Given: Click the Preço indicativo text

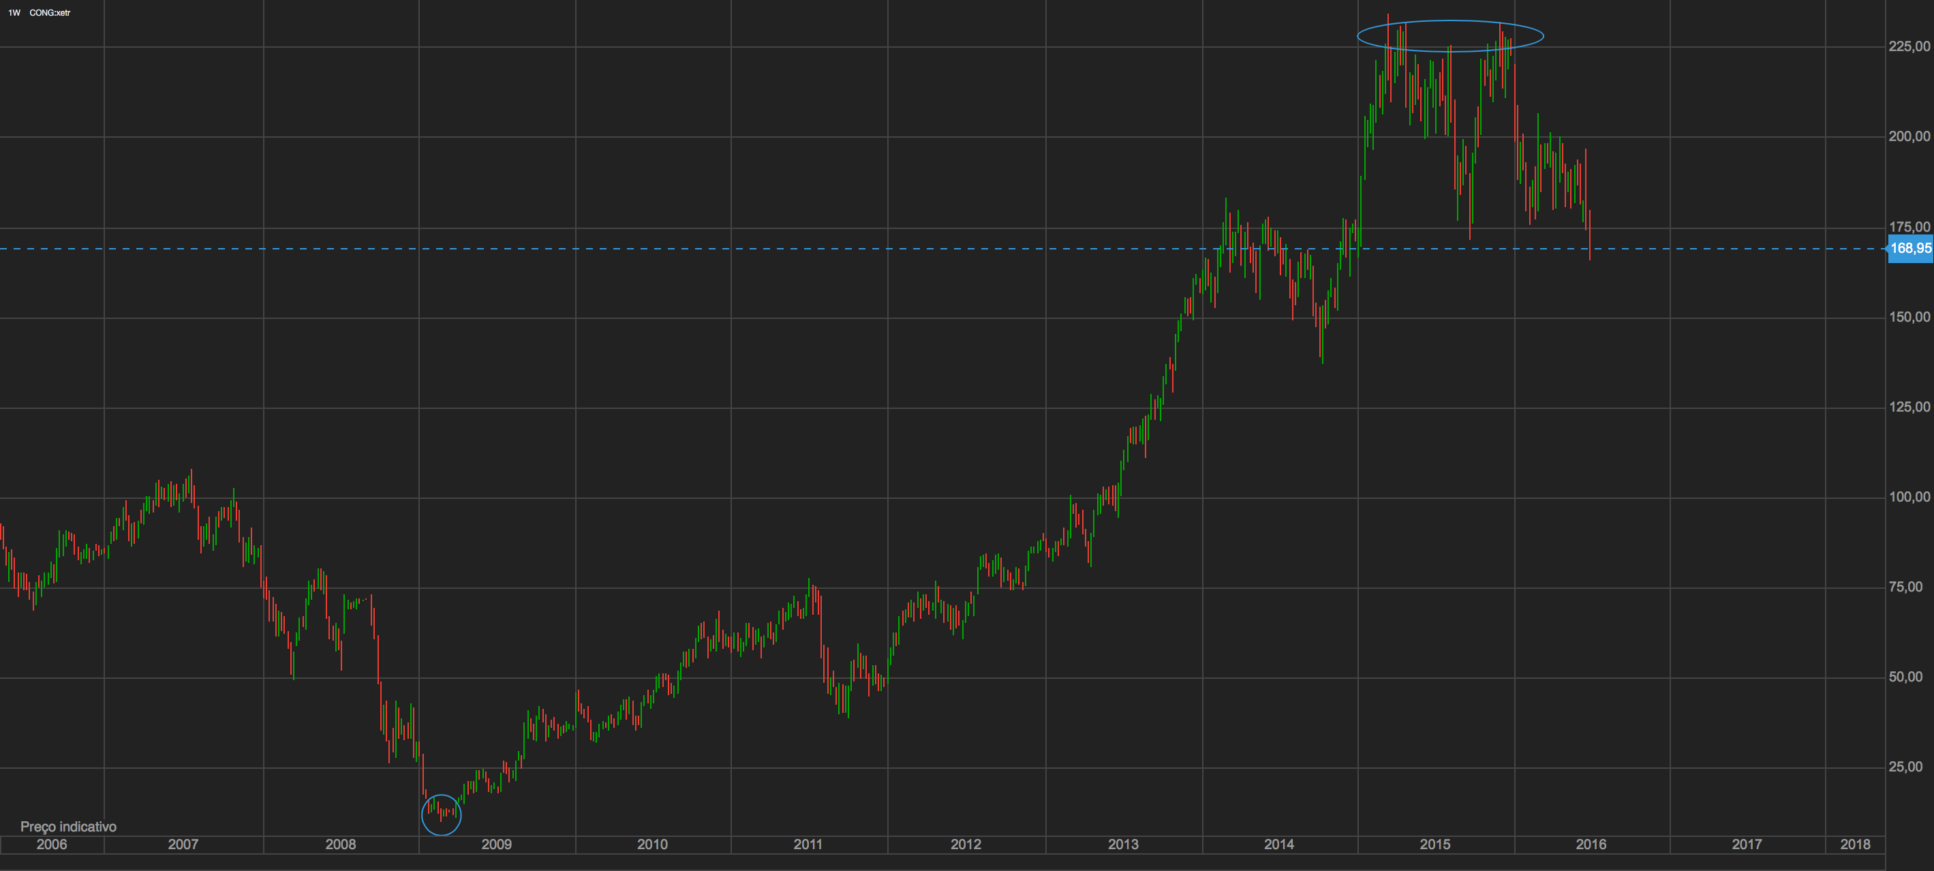Looking at the screenshot, I should tap(68, 827).
